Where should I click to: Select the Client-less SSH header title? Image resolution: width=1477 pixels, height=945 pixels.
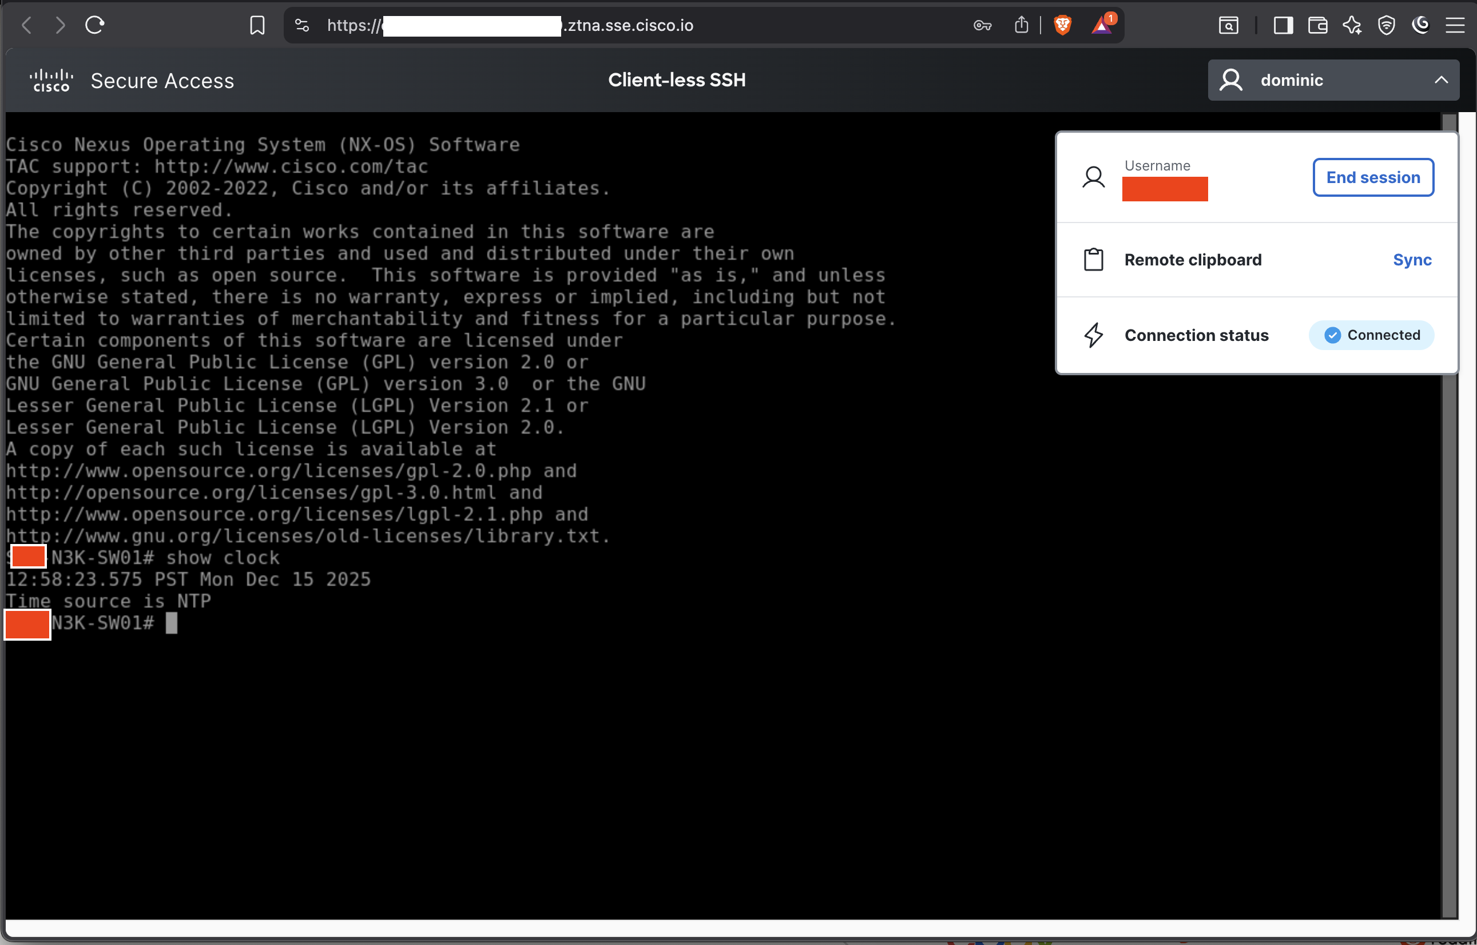point(677,80)
